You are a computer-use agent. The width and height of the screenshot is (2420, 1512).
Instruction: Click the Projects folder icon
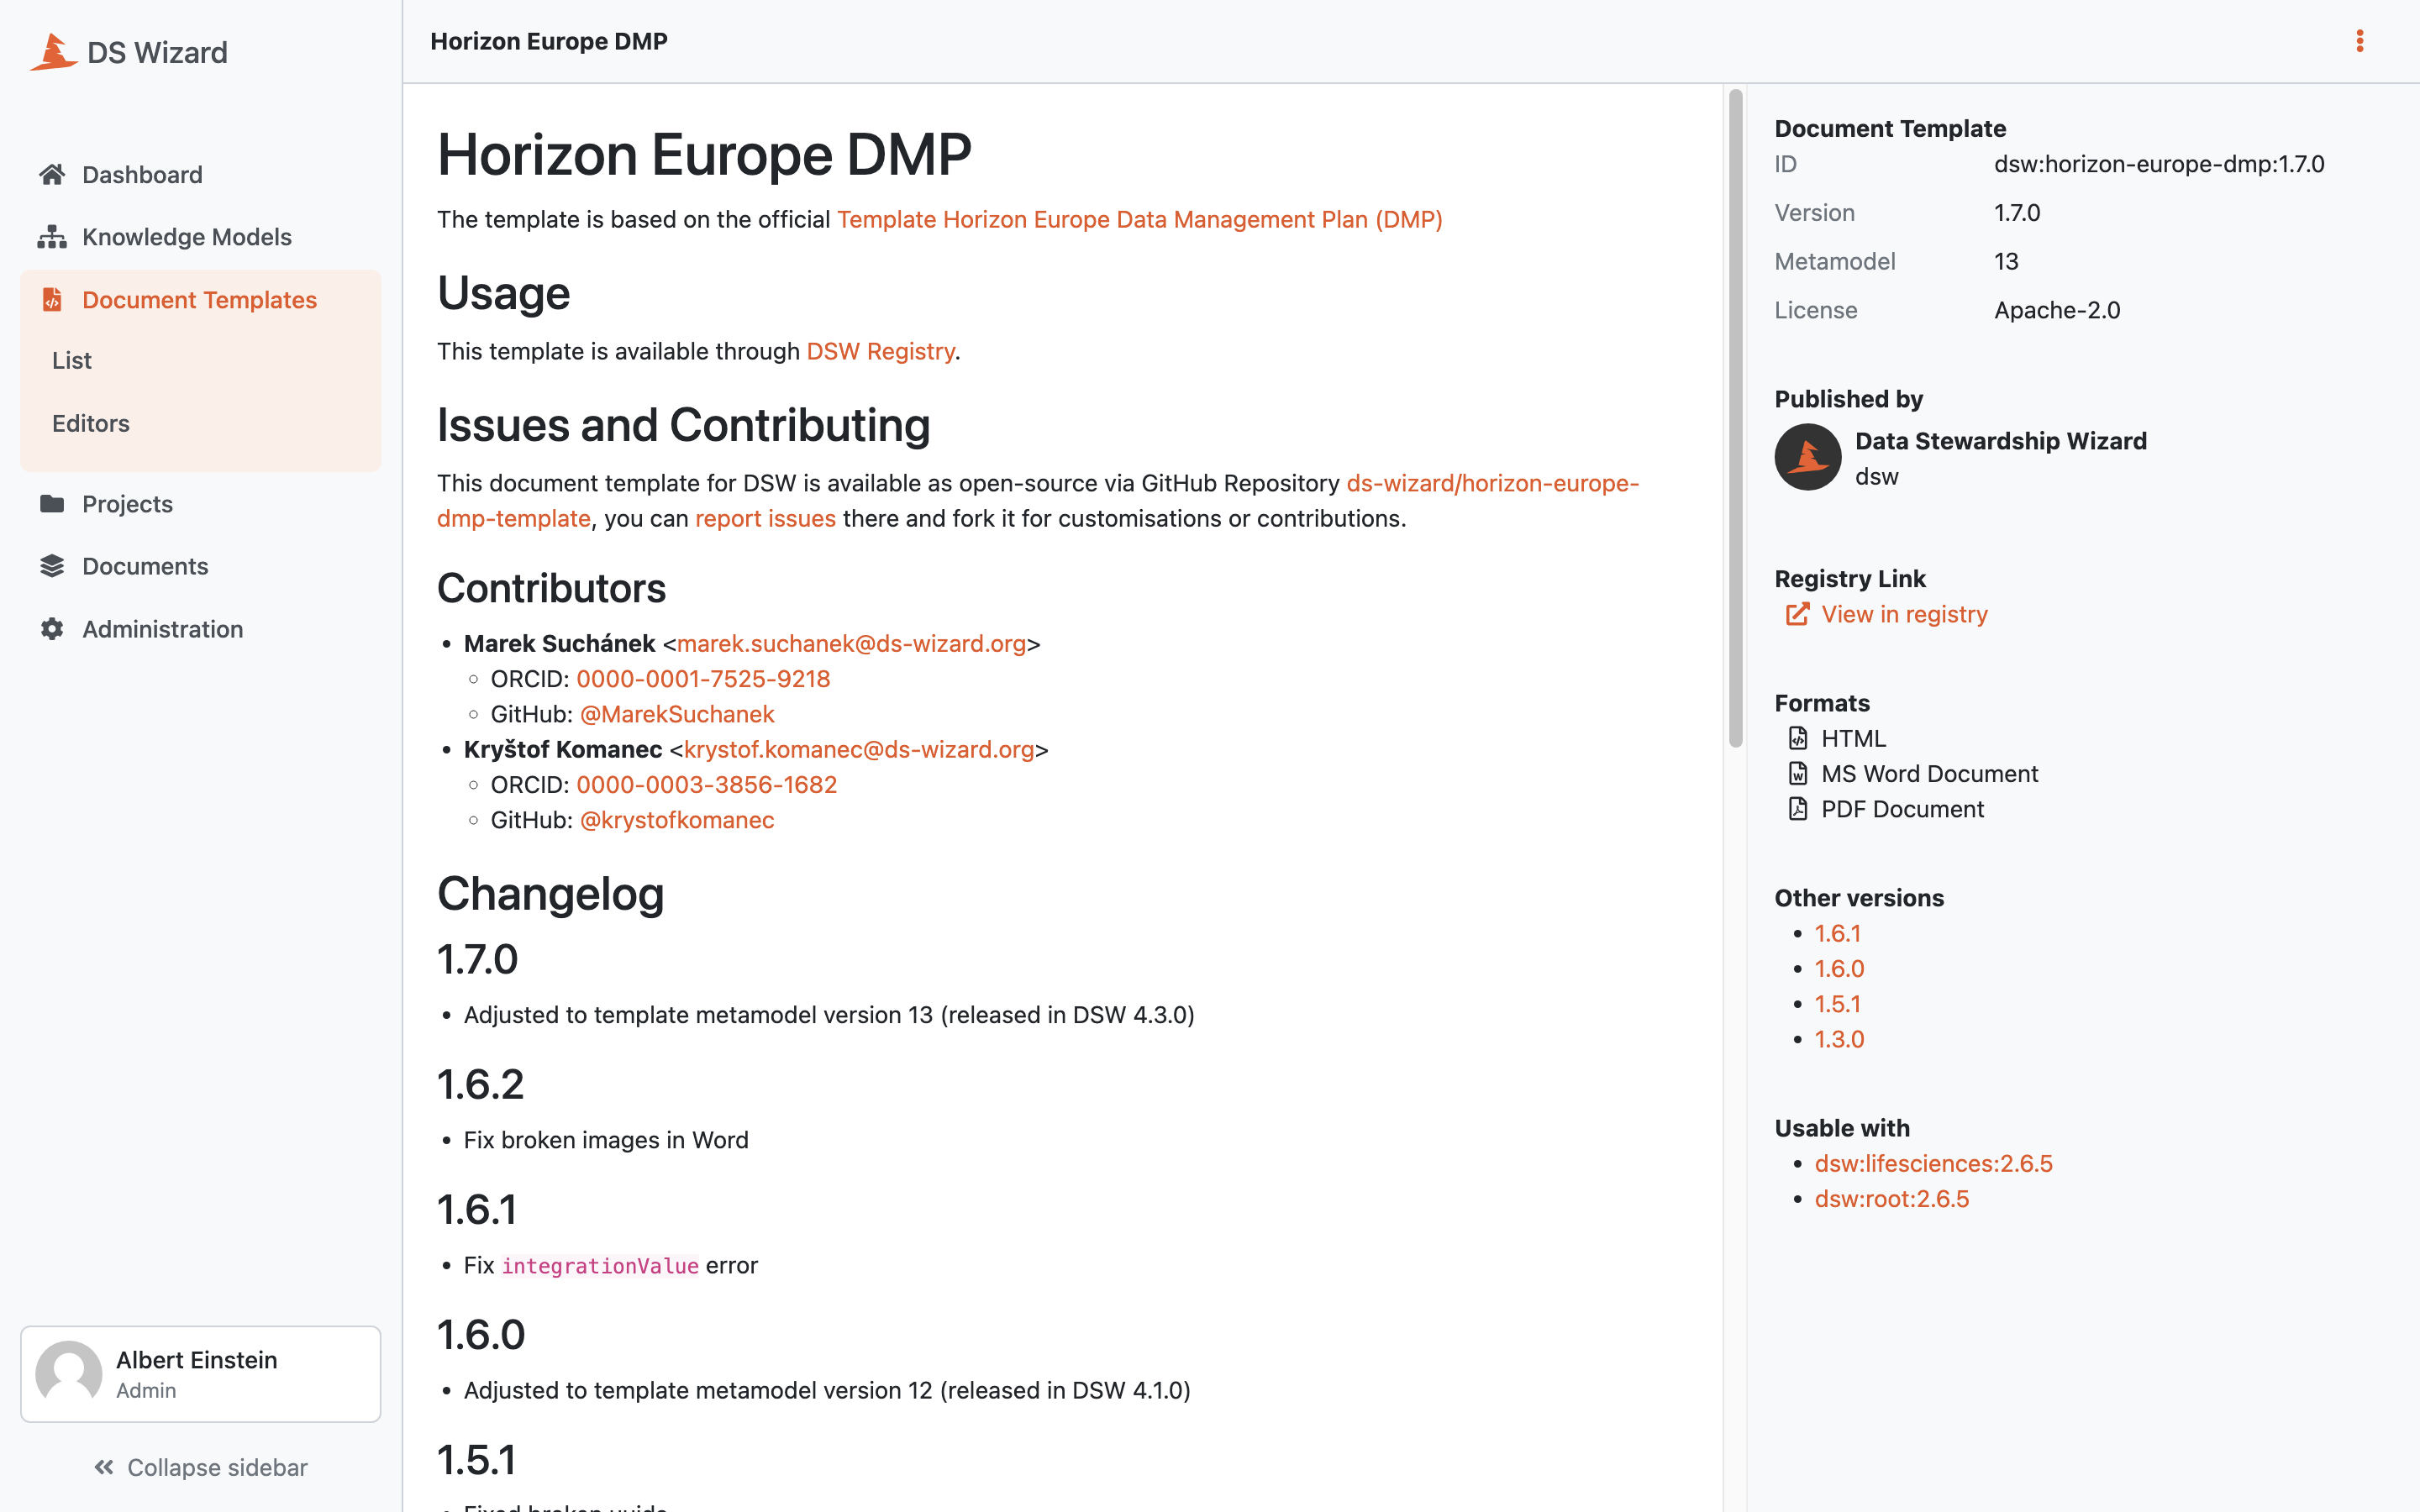(x=52, y=504)
